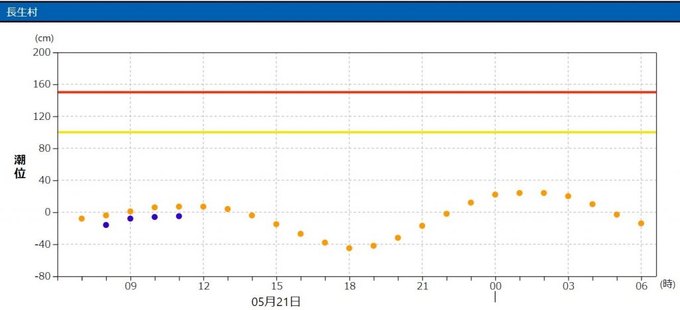Select the orange data point at 16 o'clock
The image size is (680, 310).
click(x=301, y=234)
